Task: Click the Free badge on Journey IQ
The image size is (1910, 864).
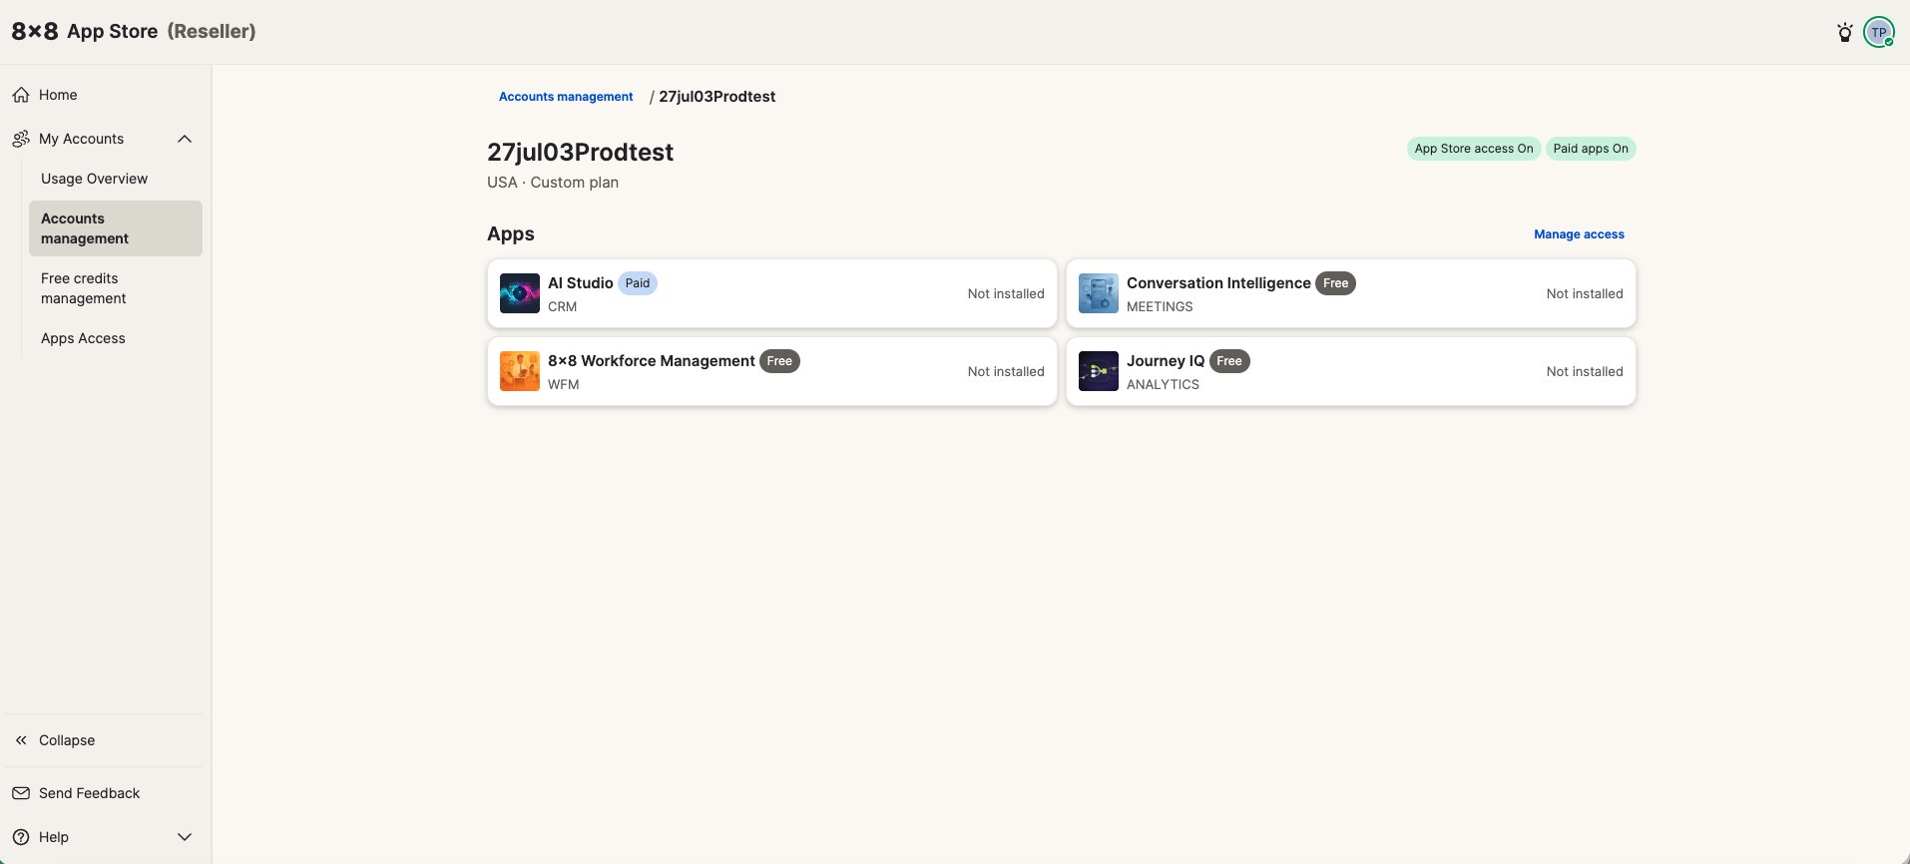Action: pos(1229,361)
